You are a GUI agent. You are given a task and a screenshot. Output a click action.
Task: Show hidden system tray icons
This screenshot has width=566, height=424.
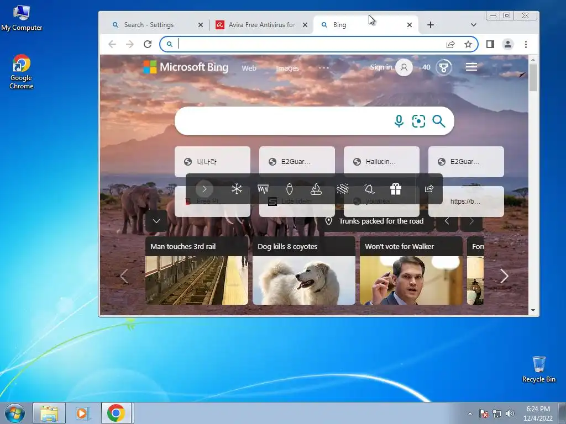click(x=470, y=414)
